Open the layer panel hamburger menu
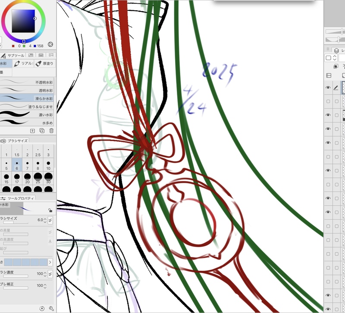This screenshot has width=345, height=313. point(328,49)
